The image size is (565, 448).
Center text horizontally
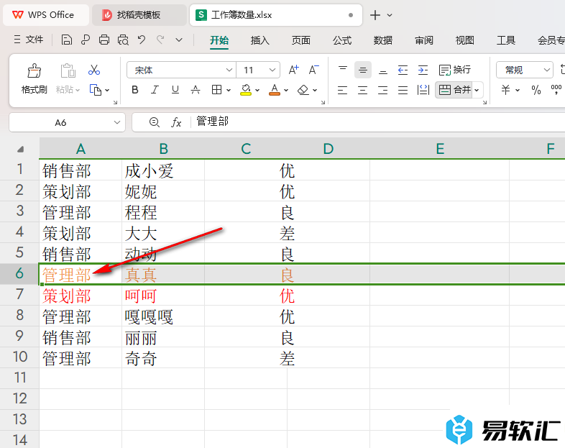362,90
